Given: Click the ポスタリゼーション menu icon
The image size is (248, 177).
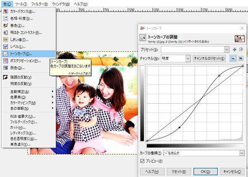Looking at the screenshot, I should tap(6, 61).
